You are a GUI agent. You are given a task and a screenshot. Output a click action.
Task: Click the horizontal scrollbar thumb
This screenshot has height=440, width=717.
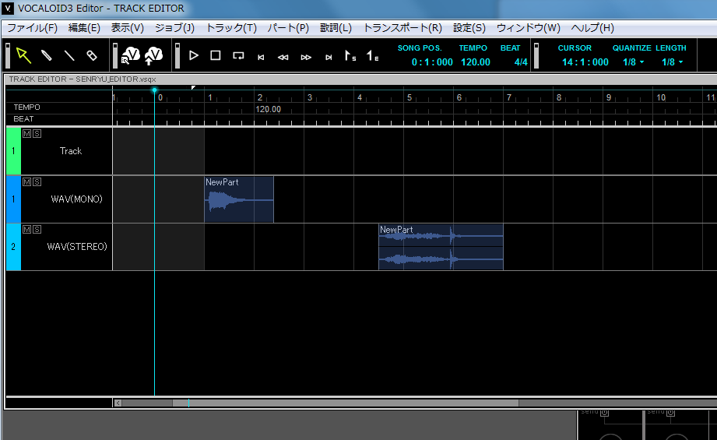pyautogui.click(x=345, y=403)
